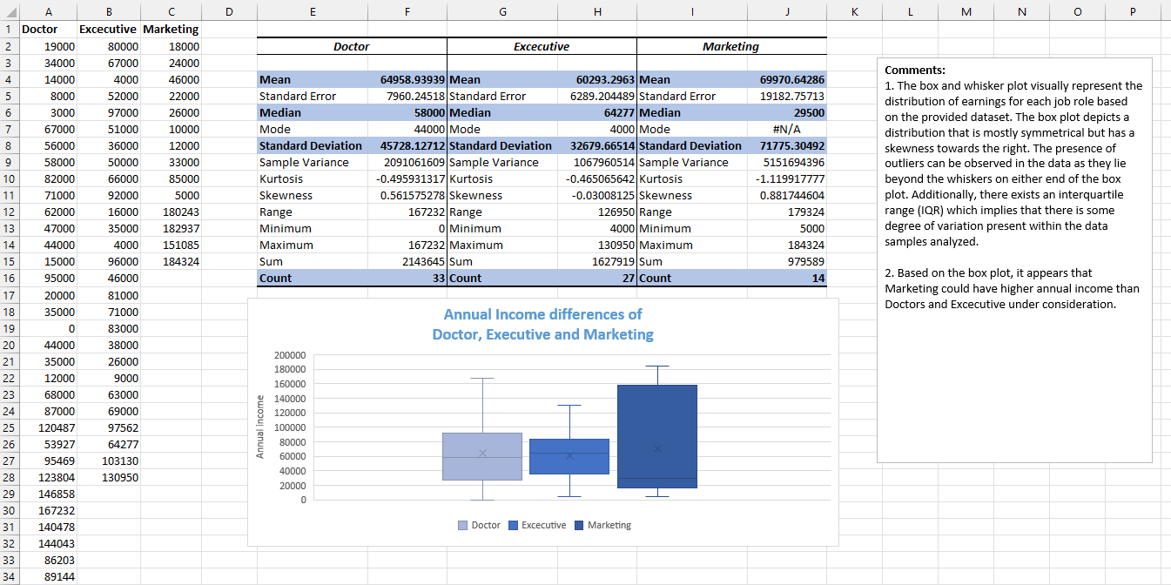Viewport: 1171px width, 585px height.
Task: Select cell containing 52000
Action: click(109, 96)
